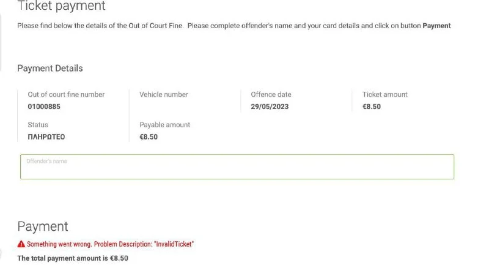Image resolution: width=489 pixels, height=265 pixels.
Task: Click the "Out of court fine number" label
Action: (66, 95)
